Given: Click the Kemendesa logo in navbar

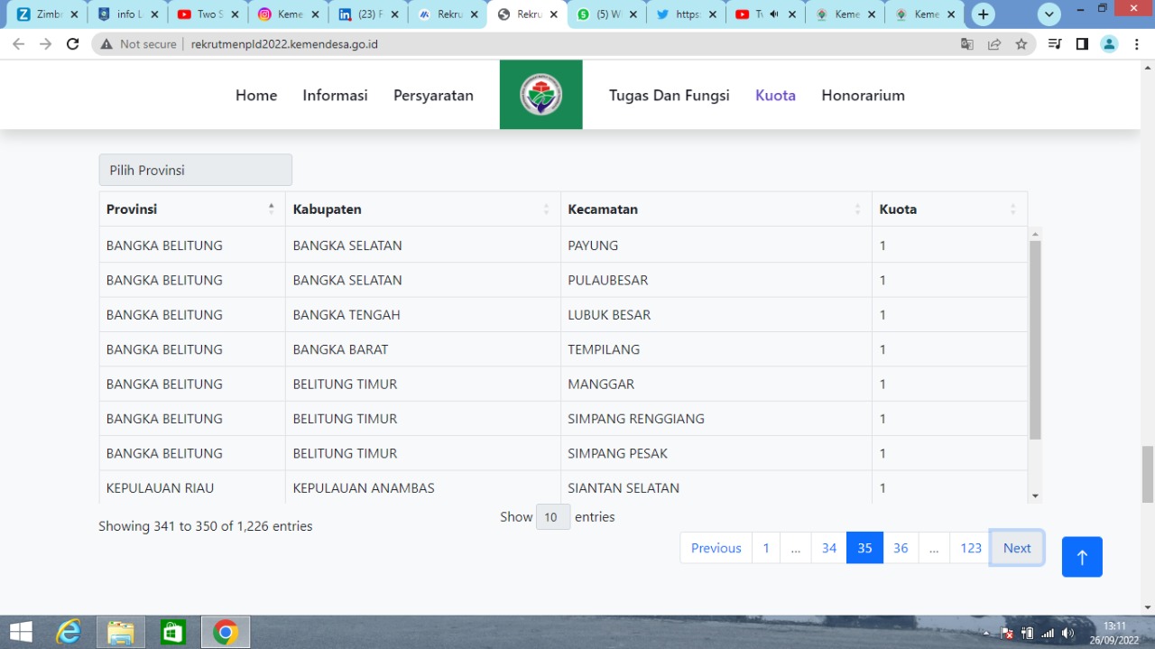Looking at the screenshot, I should 541,95.
